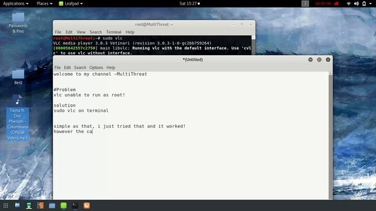Expand the Leafpad app menu in the top bar
Viewport: 376px width, 211px height.
click(x=70, y=4)
